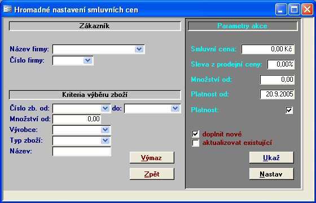This screenshot has height=203, width=316.
Task: Click the Parametry akce header
Action: click(x=243, y=26)
